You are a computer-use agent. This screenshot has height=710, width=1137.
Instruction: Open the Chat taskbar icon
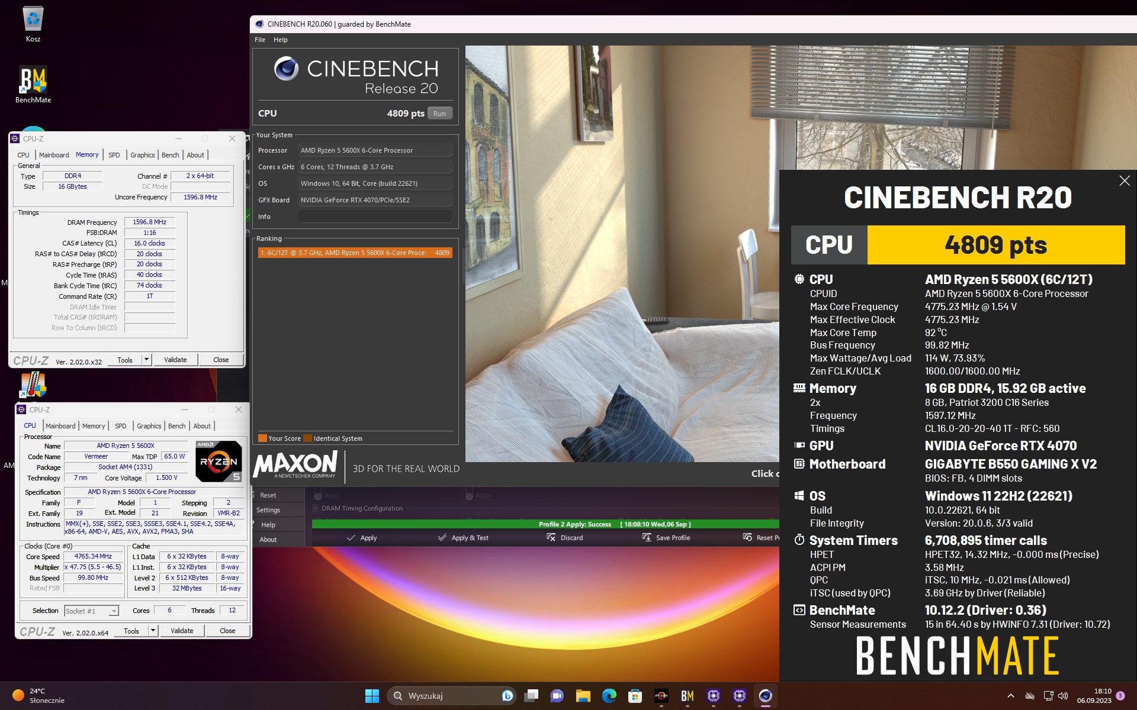coord(557,696)
